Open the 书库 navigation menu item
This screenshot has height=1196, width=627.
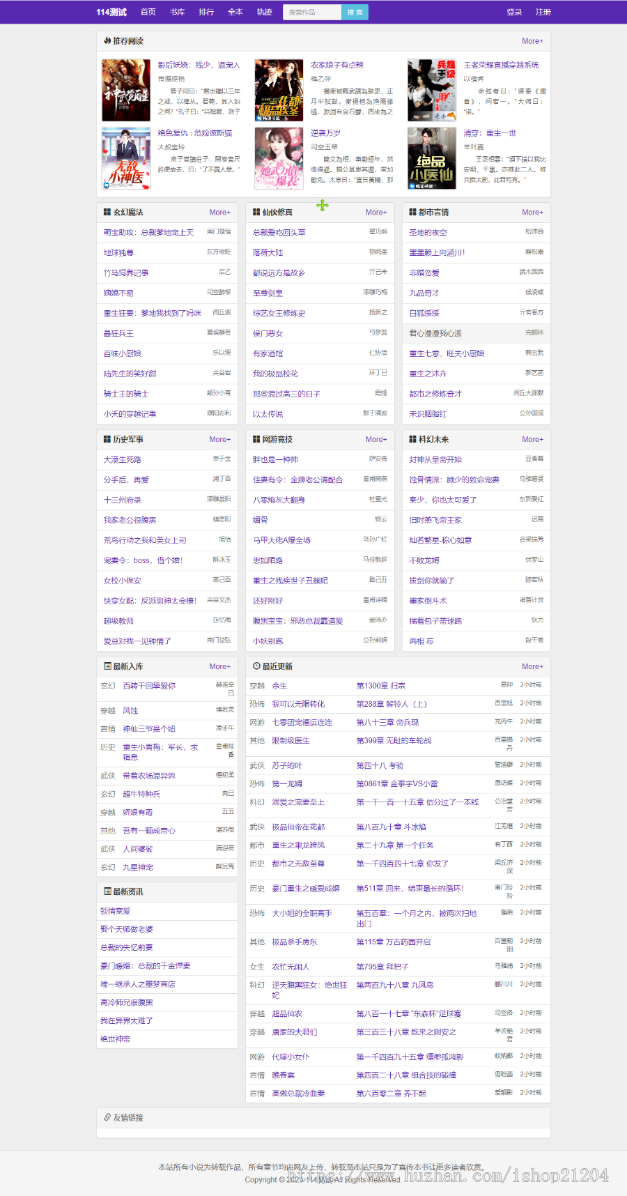coord(177,12)
